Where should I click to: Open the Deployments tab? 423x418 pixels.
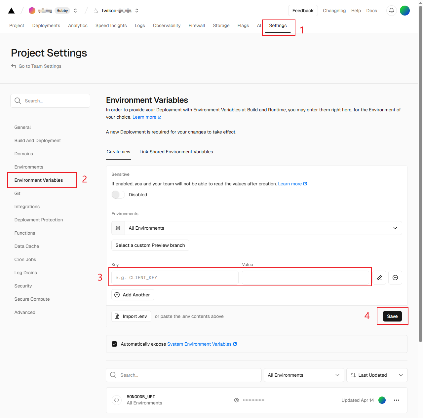point(46,25)
